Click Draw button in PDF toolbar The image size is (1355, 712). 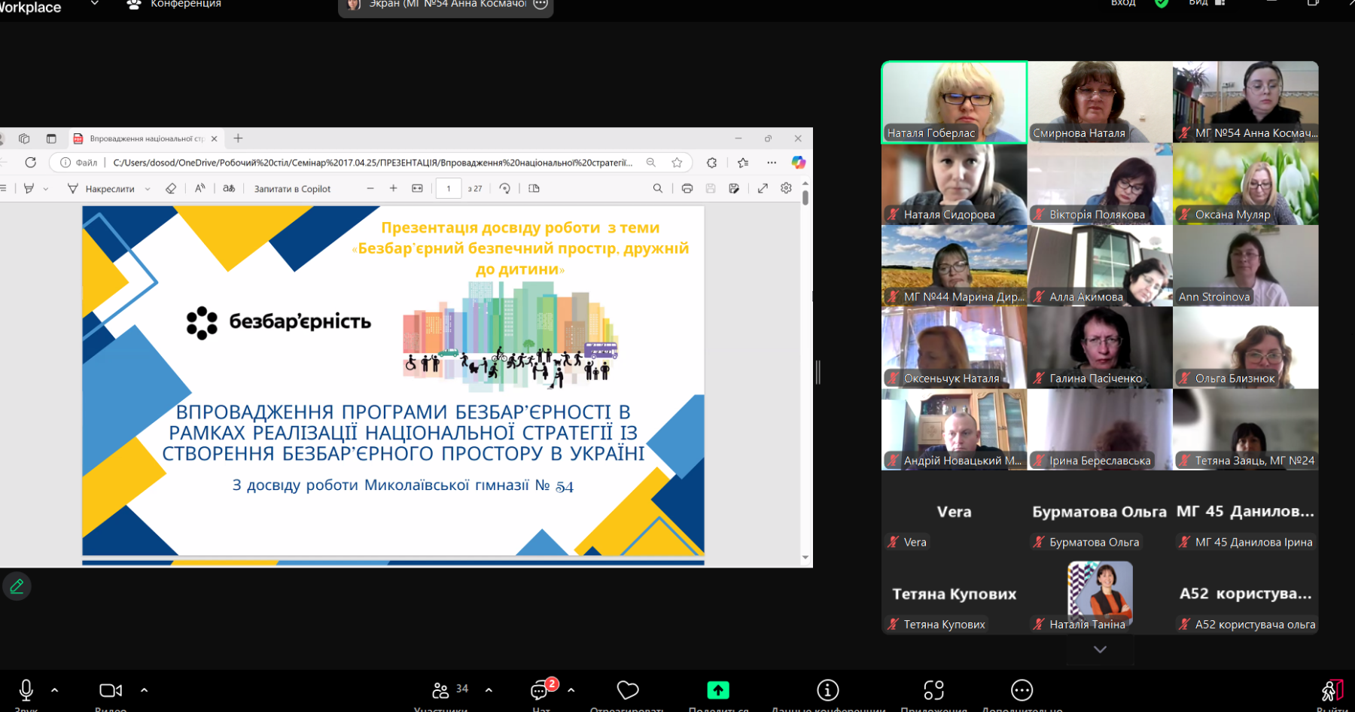(102, 189)
